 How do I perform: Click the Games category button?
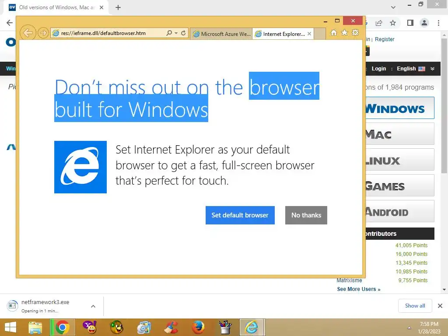pos(400,185)
